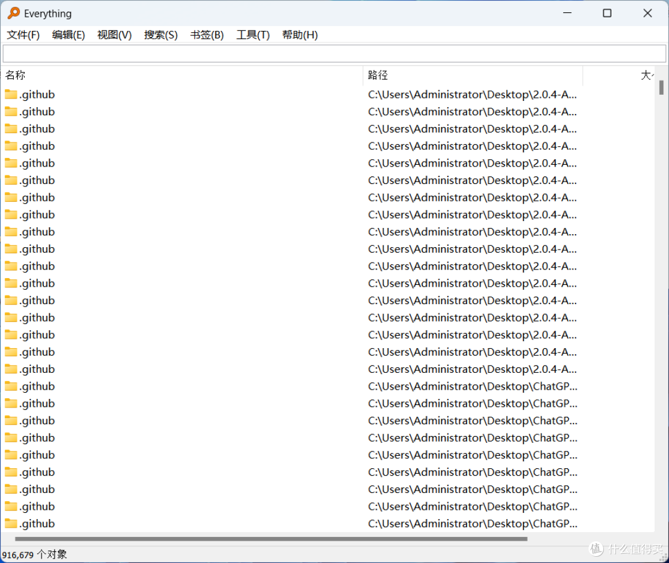
Task: Sort results by the 路径 column header
Action: pos(473,76)
